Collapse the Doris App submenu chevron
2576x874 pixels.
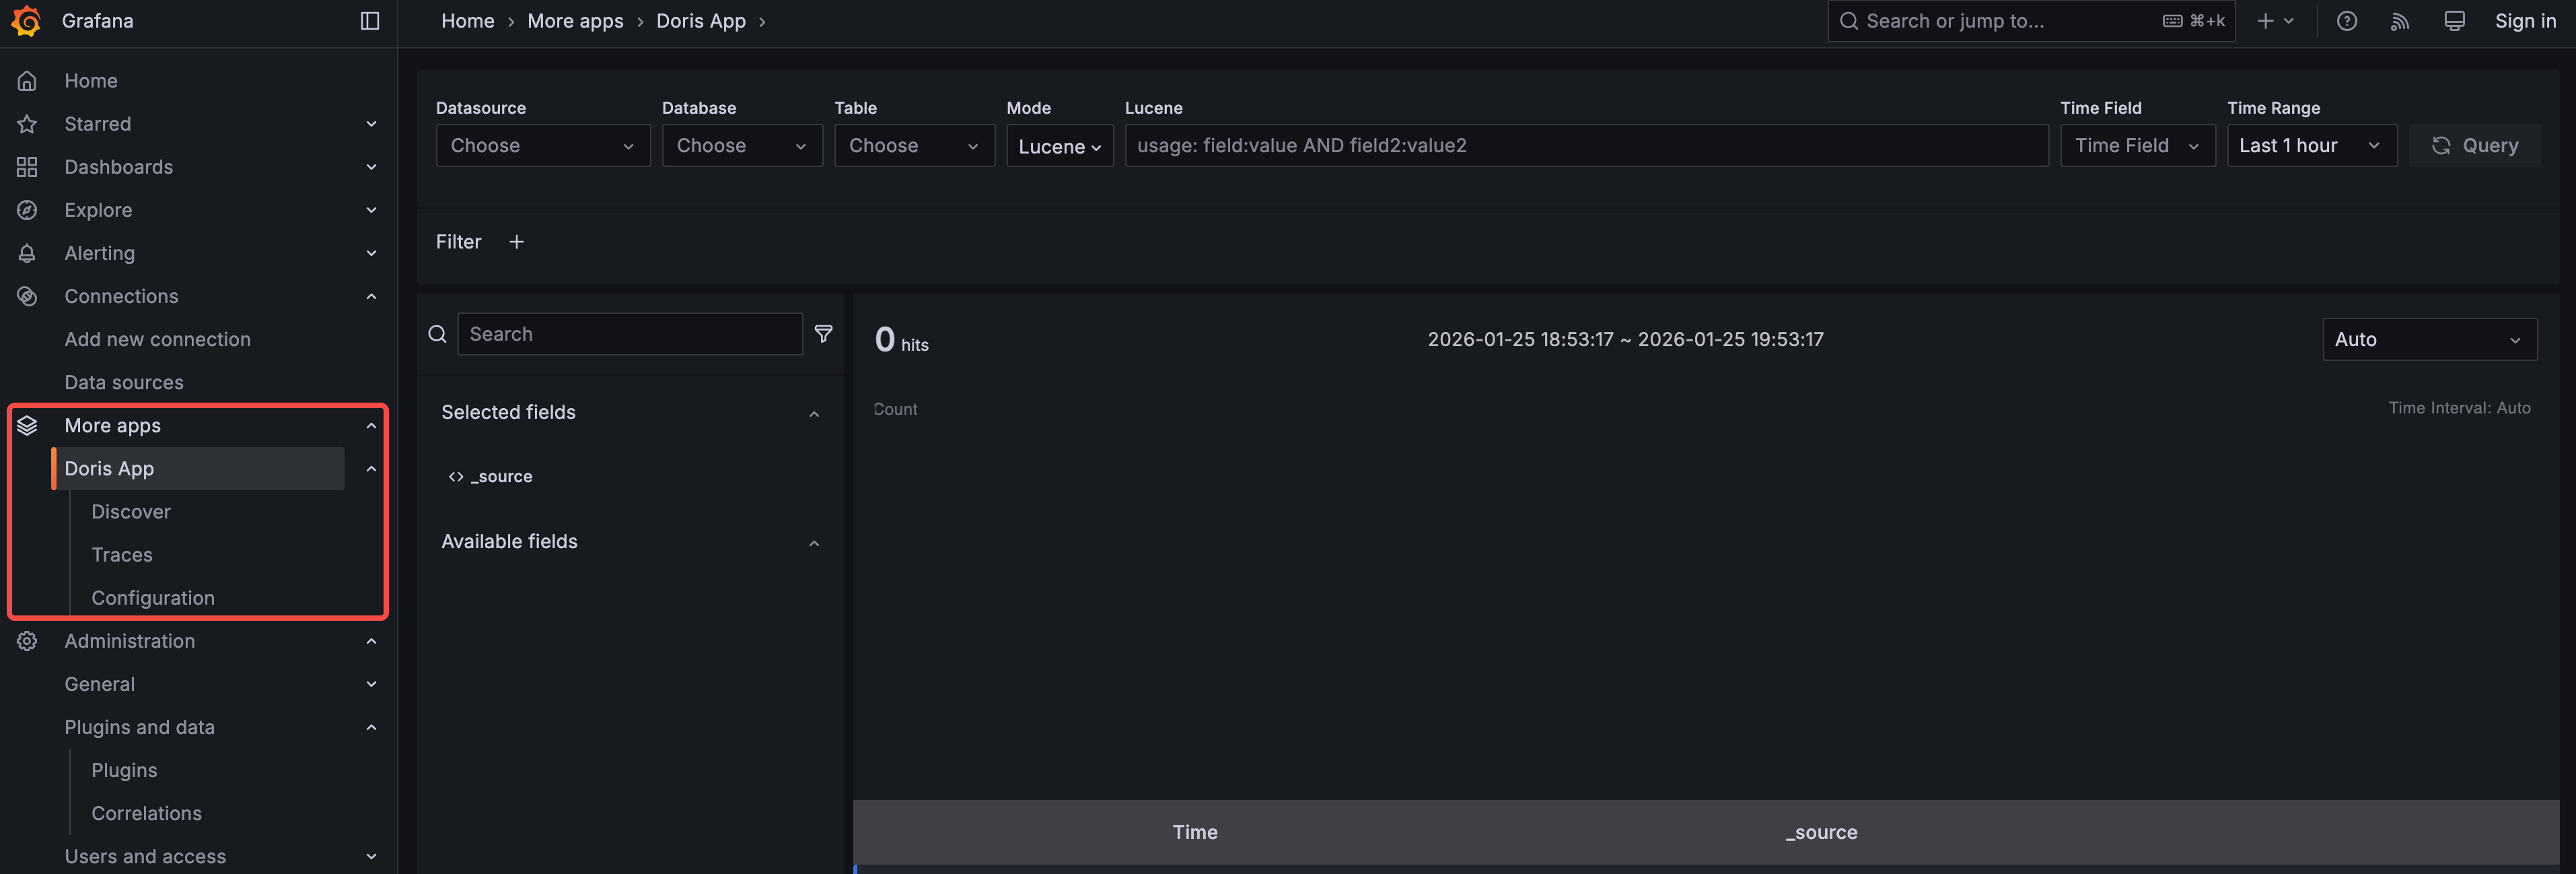(x=371, y=469)
